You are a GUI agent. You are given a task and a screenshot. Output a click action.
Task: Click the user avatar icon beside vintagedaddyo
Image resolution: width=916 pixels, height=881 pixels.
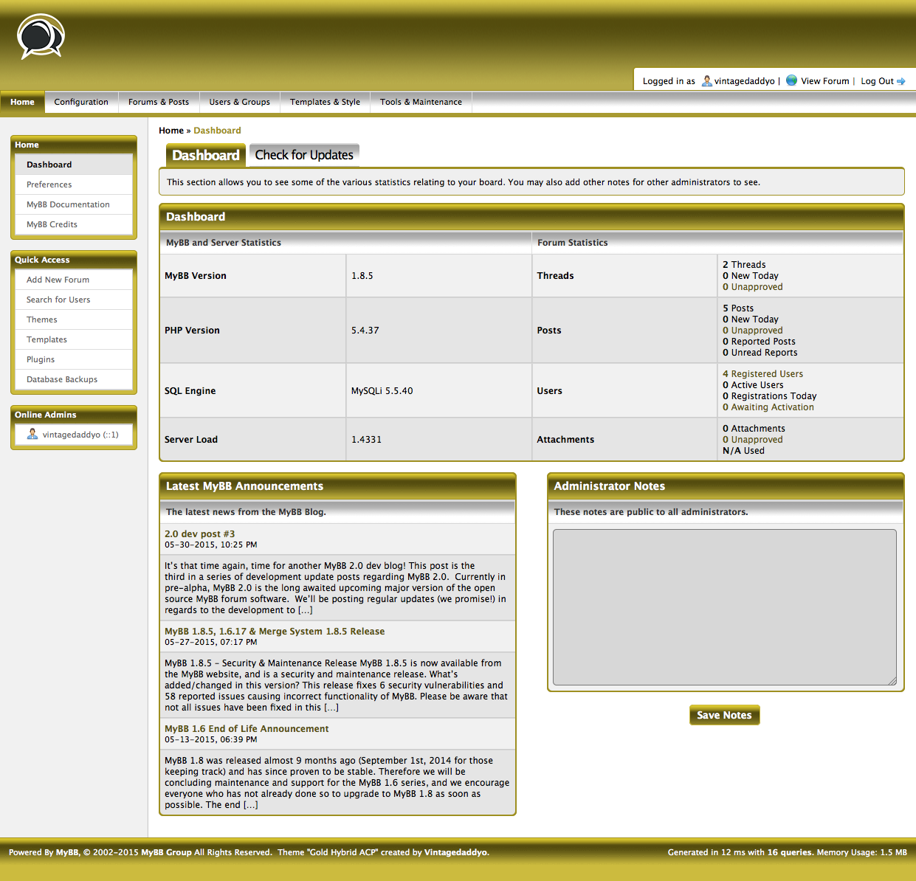tap(706, 81)
